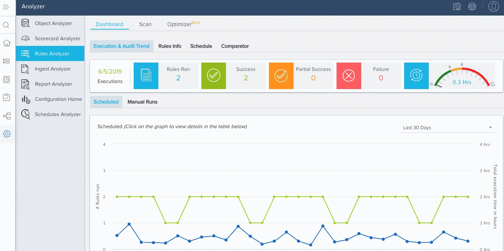Click the blue Rules Ran document icon
504x251 pixels.
point(146,76)
